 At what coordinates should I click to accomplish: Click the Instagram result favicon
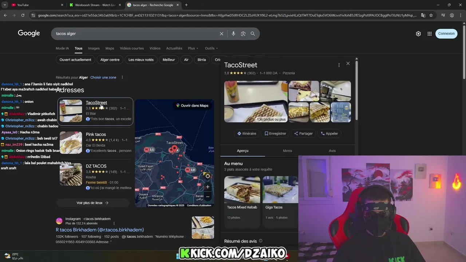[x=59, y=221]
